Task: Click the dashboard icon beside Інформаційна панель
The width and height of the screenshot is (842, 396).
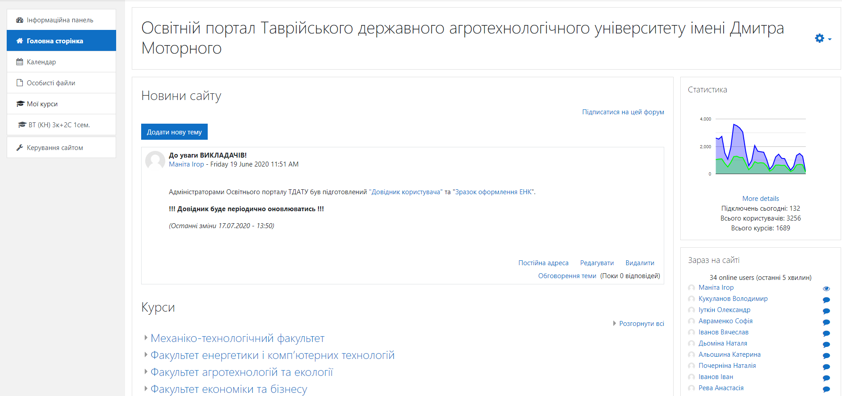Action: click(x=20, y=20)
